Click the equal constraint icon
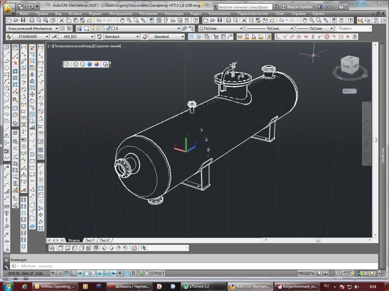 coord(348,37)
